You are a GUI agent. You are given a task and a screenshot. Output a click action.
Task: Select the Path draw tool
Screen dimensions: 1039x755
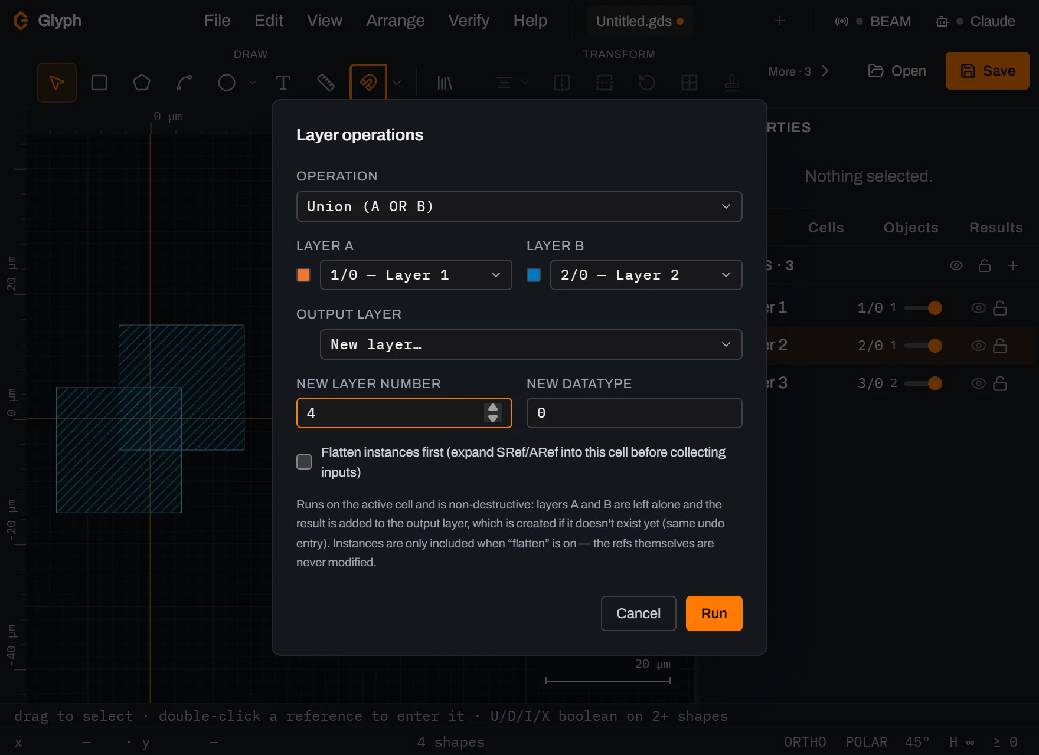(x=184, y=83)
